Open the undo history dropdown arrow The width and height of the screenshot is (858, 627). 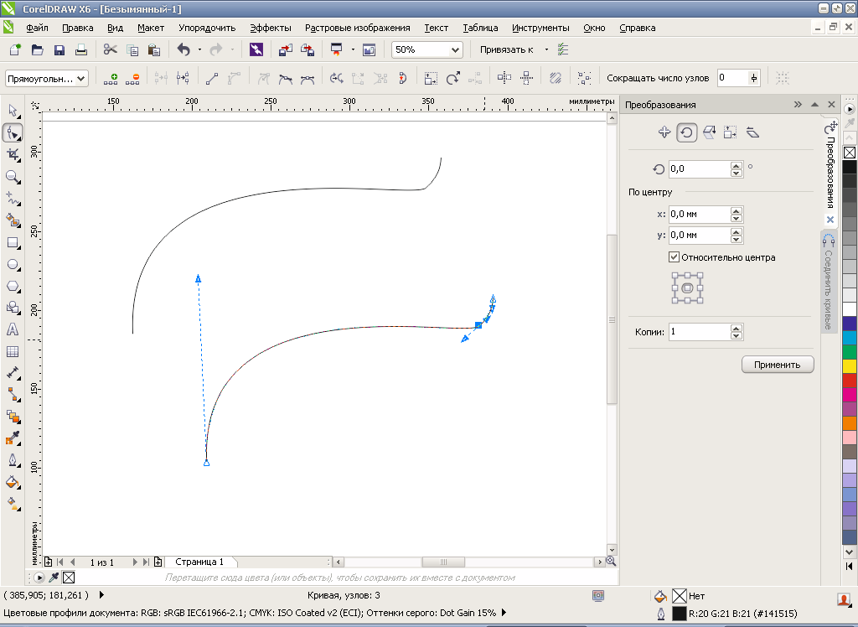coord(199,49)
